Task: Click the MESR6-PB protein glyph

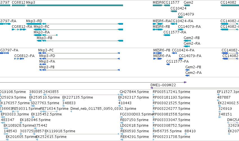Action: [x=158, y=53]
